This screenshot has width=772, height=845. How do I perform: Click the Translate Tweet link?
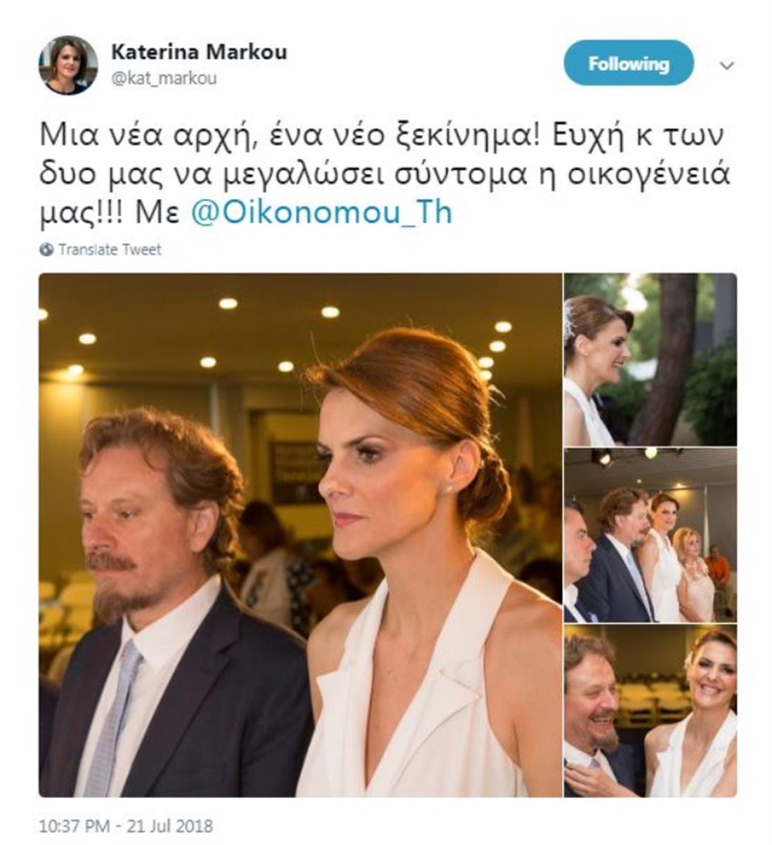[x=110, y=250]
